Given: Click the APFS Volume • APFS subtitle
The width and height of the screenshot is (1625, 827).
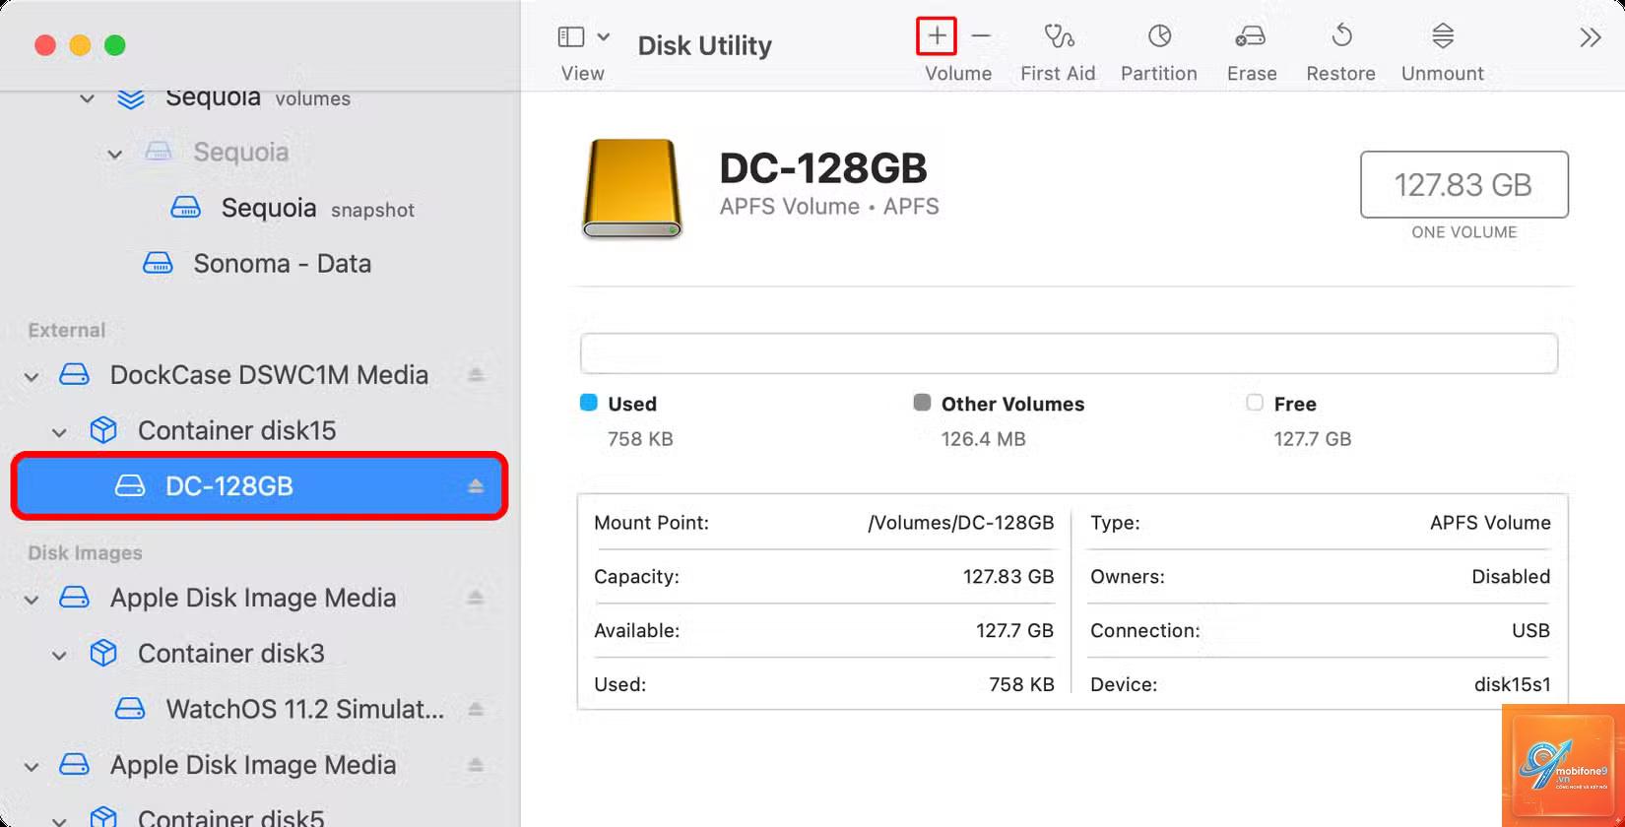Looking at the screenshot, I should coord(829,207).
